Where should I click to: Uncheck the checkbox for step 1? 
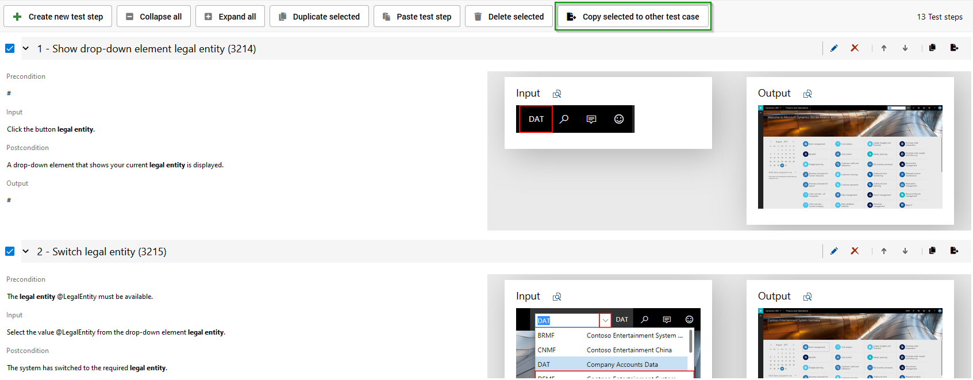[10, 48]
